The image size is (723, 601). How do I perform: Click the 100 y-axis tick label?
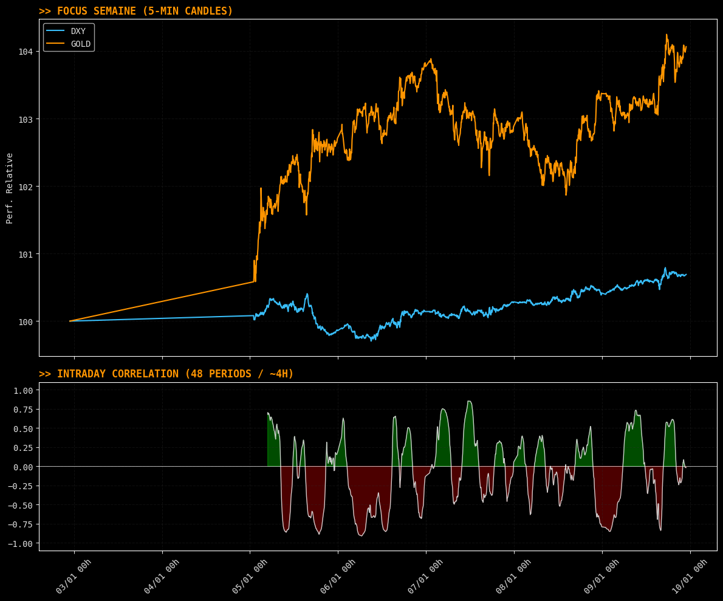coord(26,322)
